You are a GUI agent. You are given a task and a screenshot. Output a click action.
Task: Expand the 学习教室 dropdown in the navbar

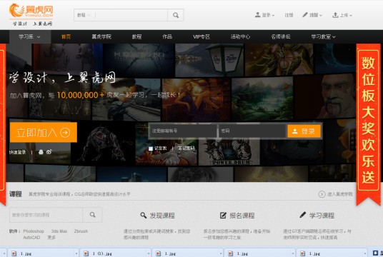pos(323,36)
